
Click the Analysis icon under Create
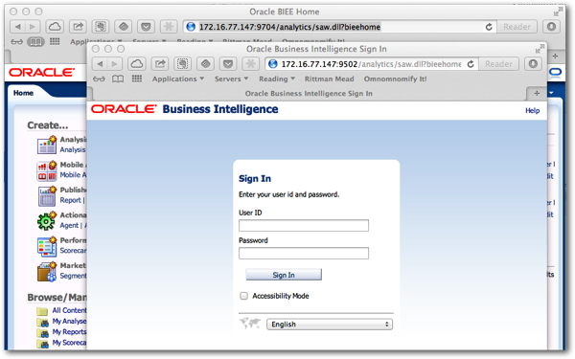coord(47,145)
